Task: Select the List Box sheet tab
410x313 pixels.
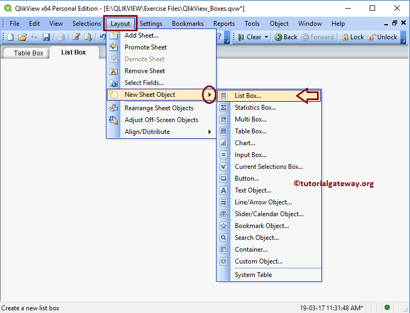Action: pyautogui.click(x=74, y=52)
